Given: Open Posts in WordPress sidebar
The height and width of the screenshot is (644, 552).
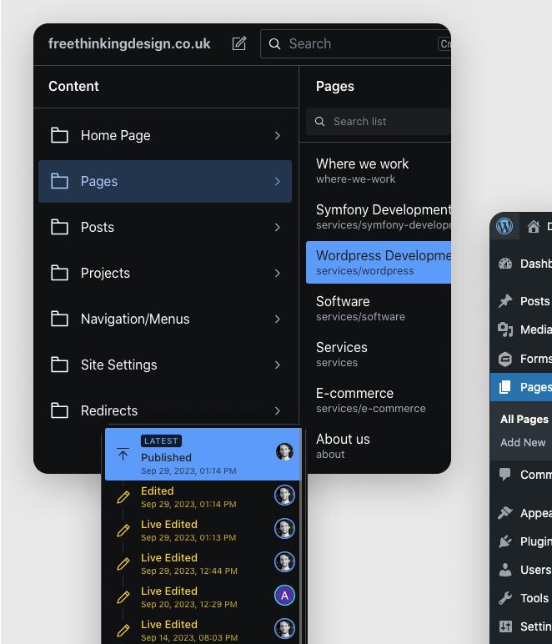Looking at the screenshot, I should pyautogui.click(x=521, y=301).
